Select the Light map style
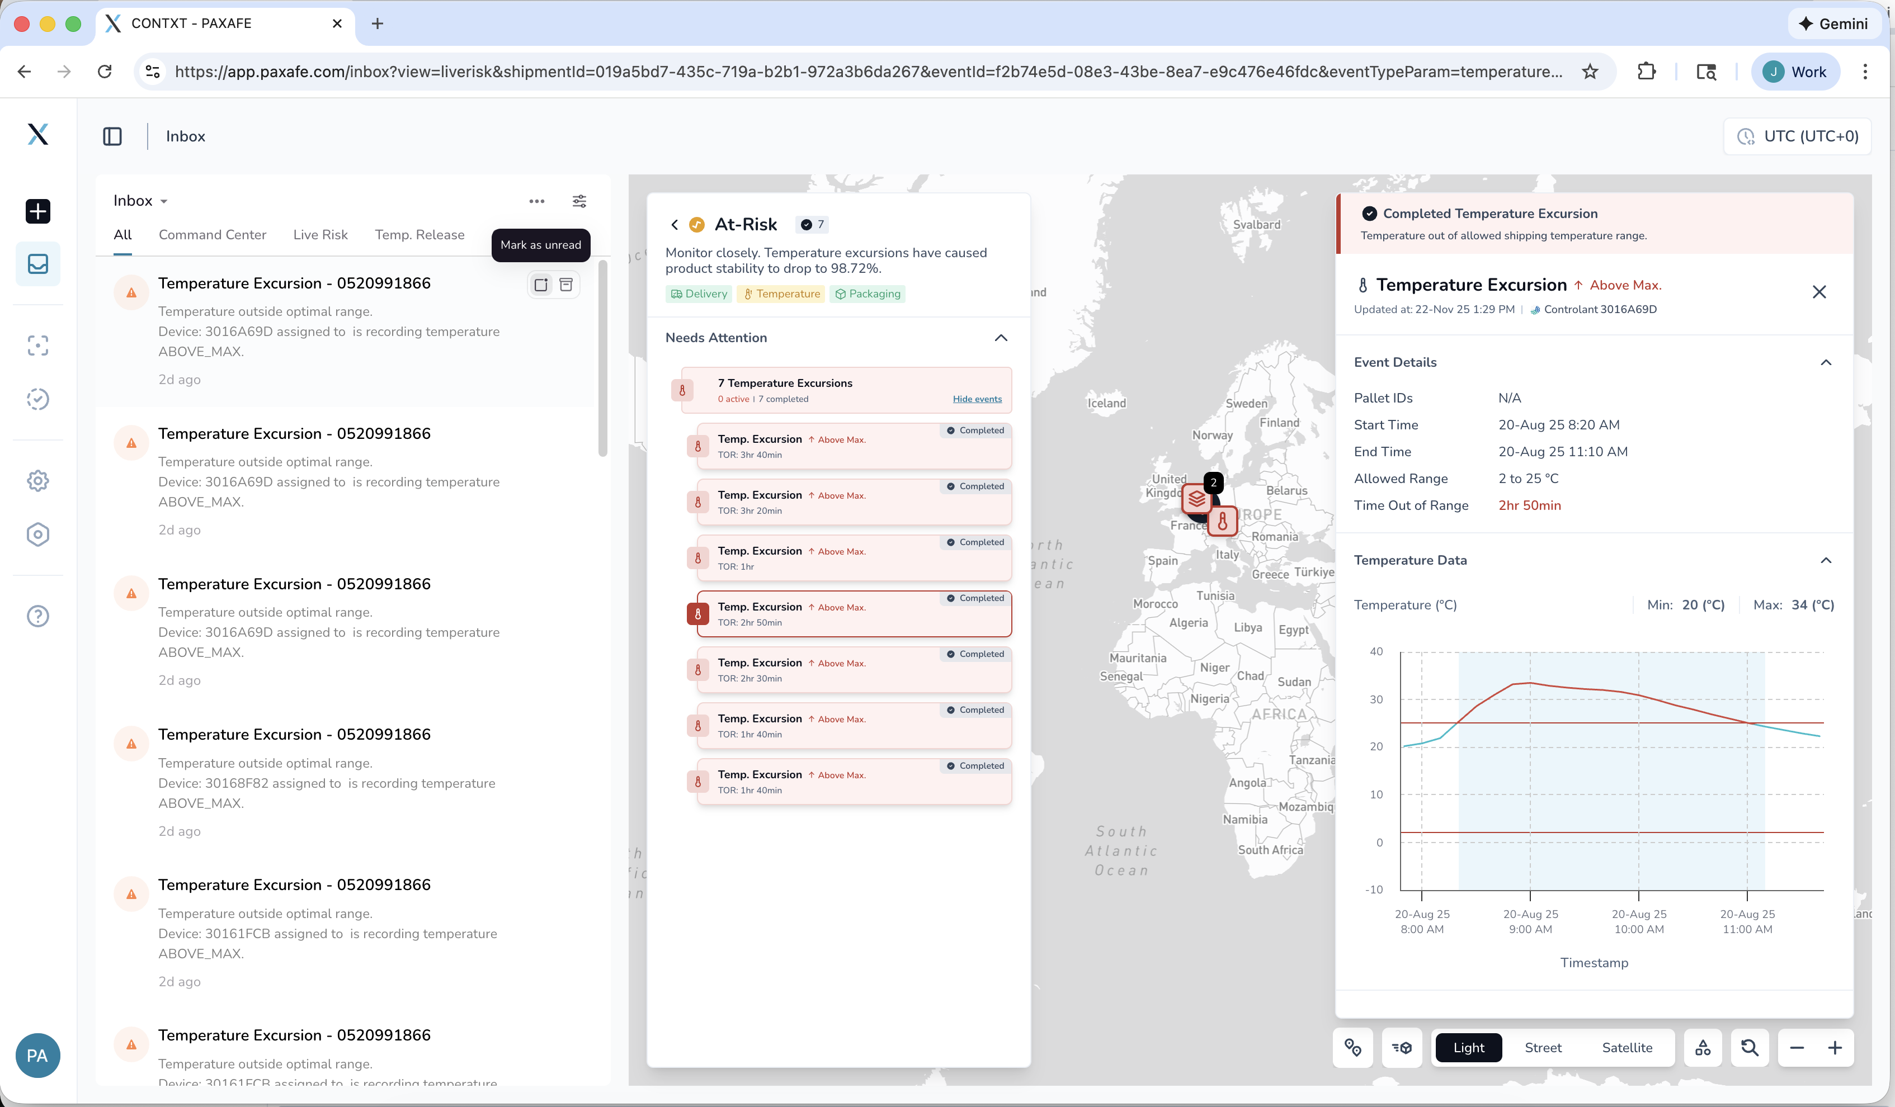The image size is (1895, 1107). pyautogui.click(x=1468, y=1048)
